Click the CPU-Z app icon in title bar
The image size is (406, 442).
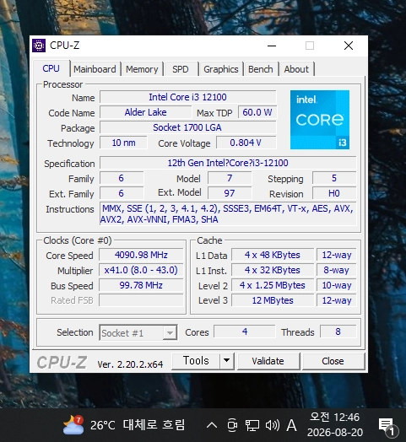(39, 46)
